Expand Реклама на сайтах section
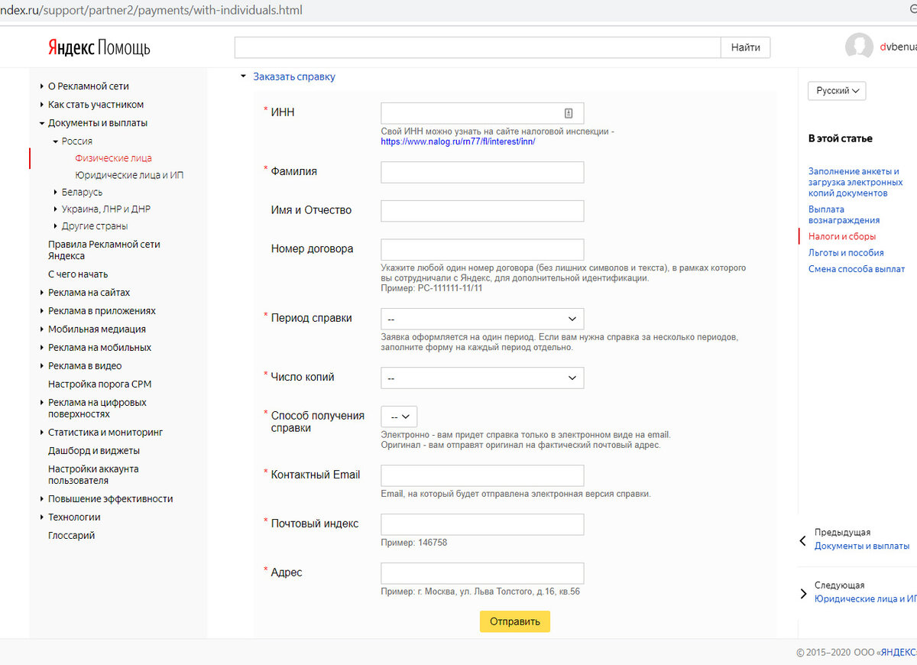 pyautogui.click(x=42, y=293)
